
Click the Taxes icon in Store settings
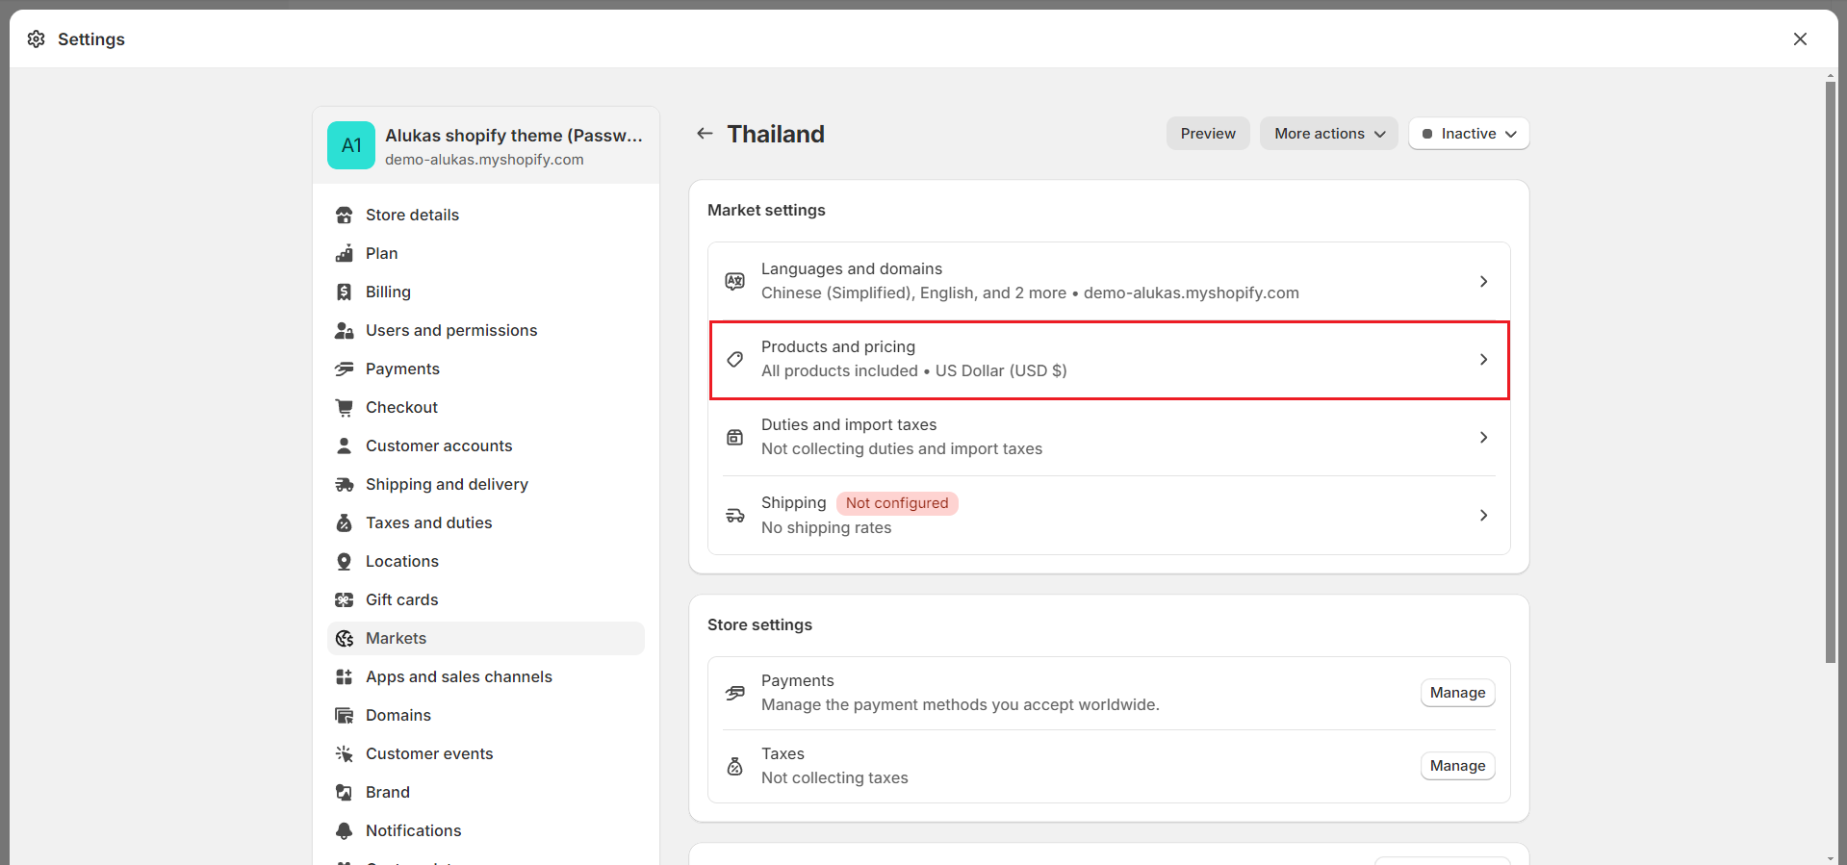(x=734, y=766)
